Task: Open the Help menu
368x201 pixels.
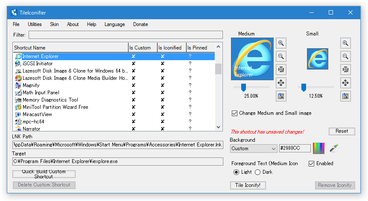Action: 91,24
